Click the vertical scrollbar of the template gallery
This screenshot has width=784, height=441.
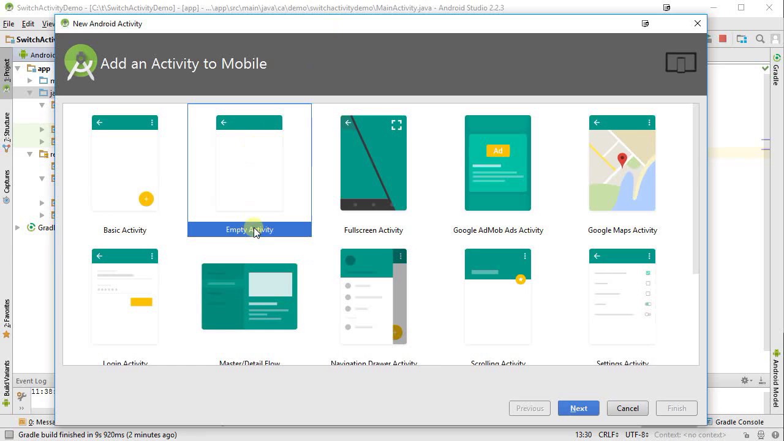(x=695, y=190)
